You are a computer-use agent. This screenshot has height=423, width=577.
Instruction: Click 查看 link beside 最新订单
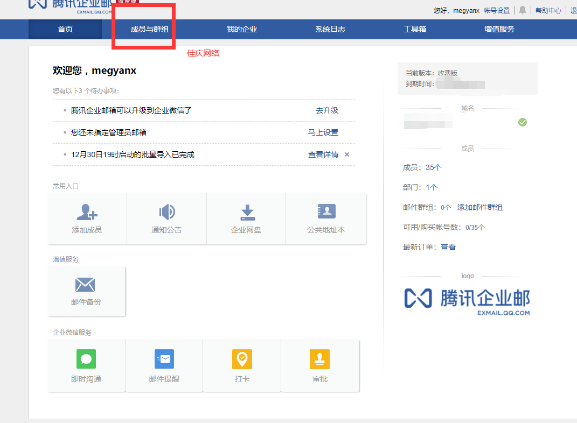[x=448, y=247]
